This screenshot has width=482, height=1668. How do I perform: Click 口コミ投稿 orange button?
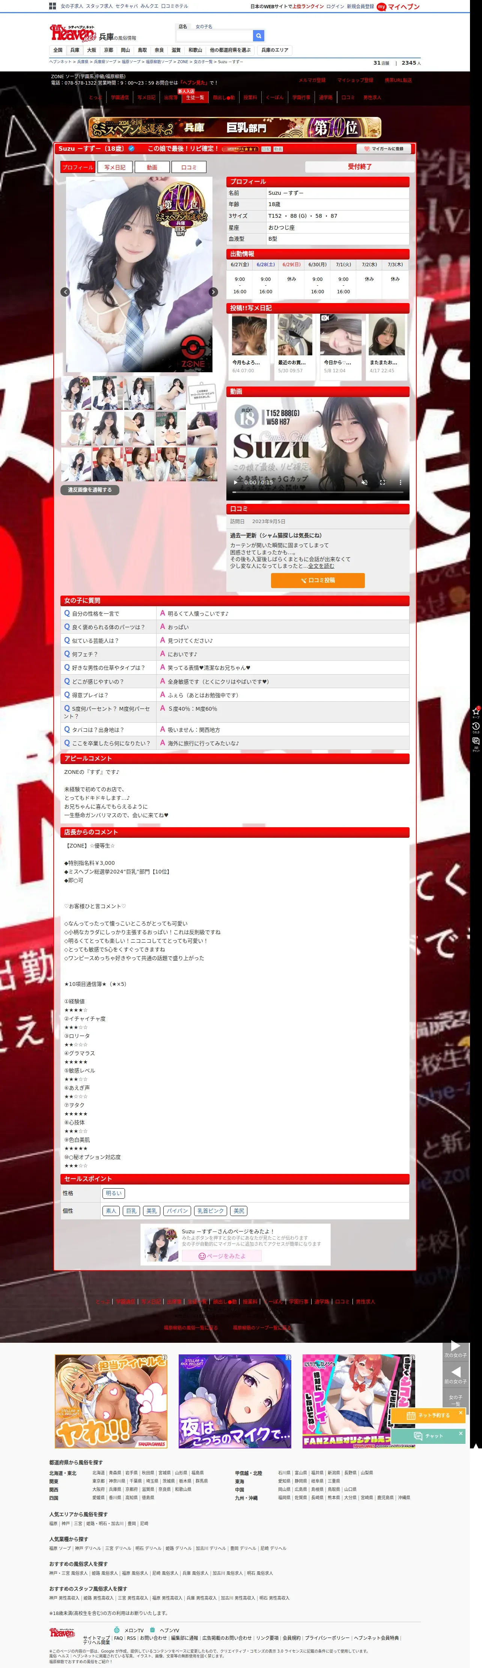[318, 580]
